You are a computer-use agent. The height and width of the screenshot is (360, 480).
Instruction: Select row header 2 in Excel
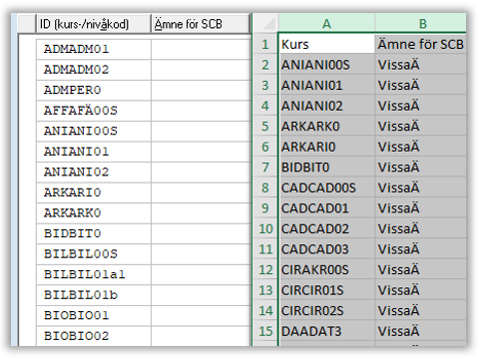(265, 65)
